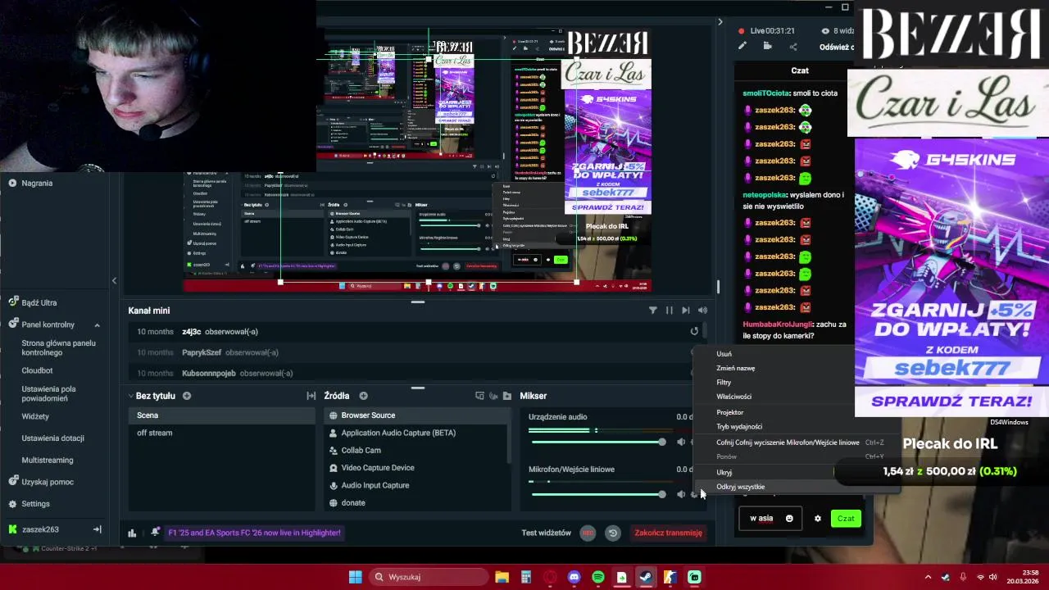Viewport: 1049px width, 590px height.
Task: Click the Test widżetów button
Action: 546,533
